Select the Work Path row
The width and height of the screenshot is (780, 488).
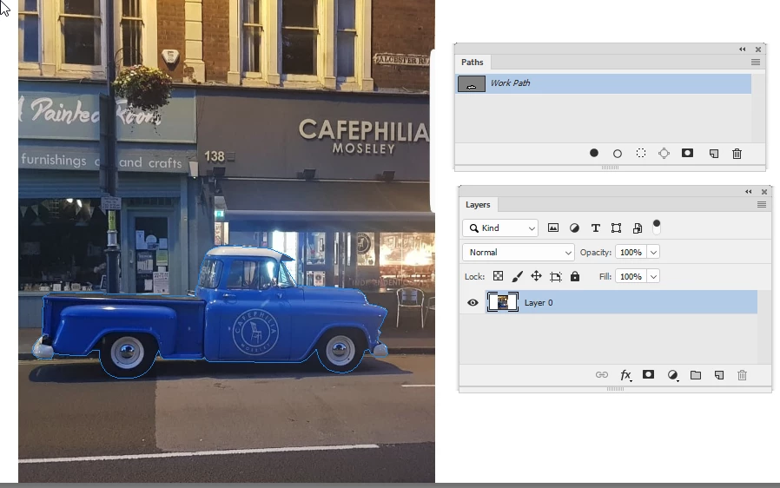pyautogui.click(x=604, y=83)
